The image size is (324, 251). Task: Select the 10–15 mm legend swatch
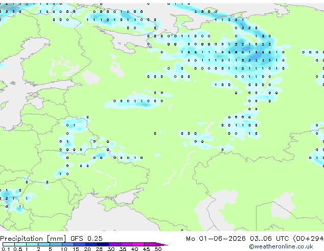[67, 244]
